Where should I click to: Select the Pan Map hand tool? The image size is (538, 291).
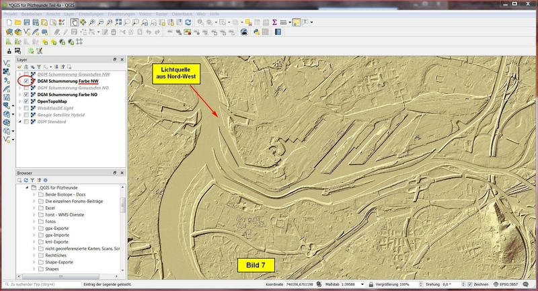click(x=74, y=22)
